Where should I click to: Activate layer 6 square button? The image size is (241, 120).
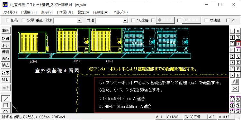(x=232, y=69)
